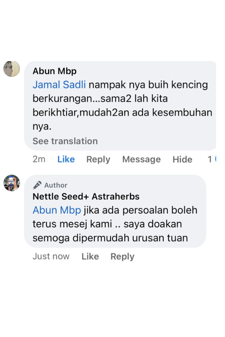Open Abun Mbp's name above his comment
This screenshot has height=337, width=225.
(x=54, y=71)
